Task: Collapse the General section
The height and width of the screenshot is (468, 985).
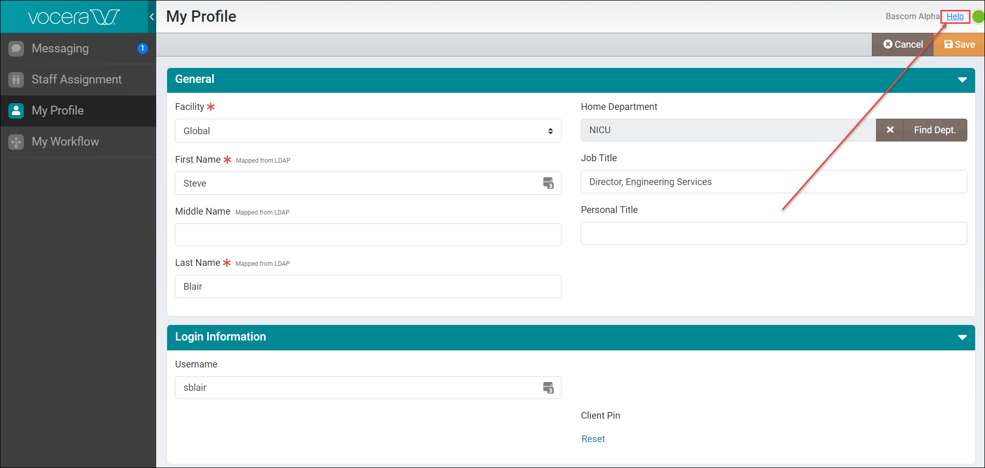Action: coord(962,80)
